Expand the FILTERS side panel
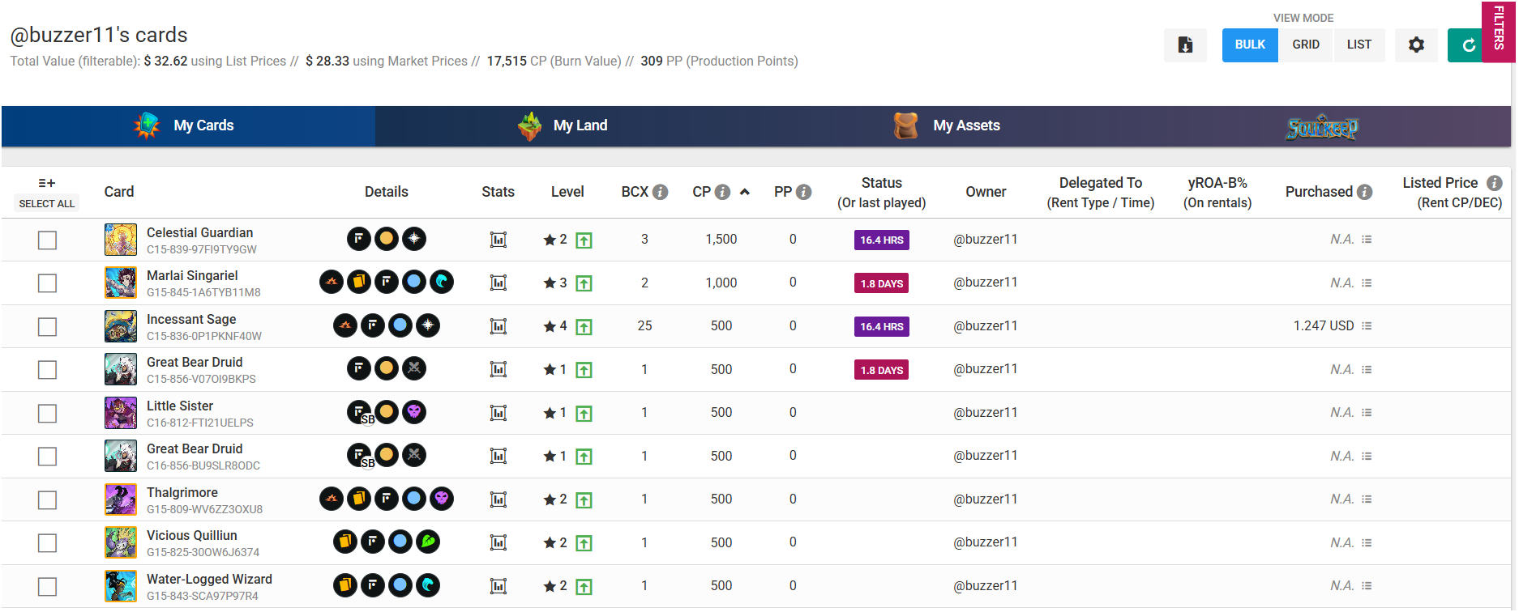1519x612 pixels. pyautogui.click(x=1499, y=31)
